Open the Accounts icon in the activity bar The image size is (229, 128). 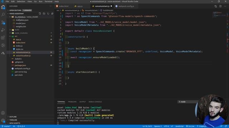pyautogui.click(x=3, y=113)
